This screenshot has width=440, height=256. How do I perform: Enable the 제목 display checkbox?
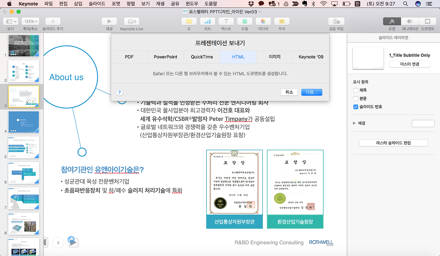point(356,90)
